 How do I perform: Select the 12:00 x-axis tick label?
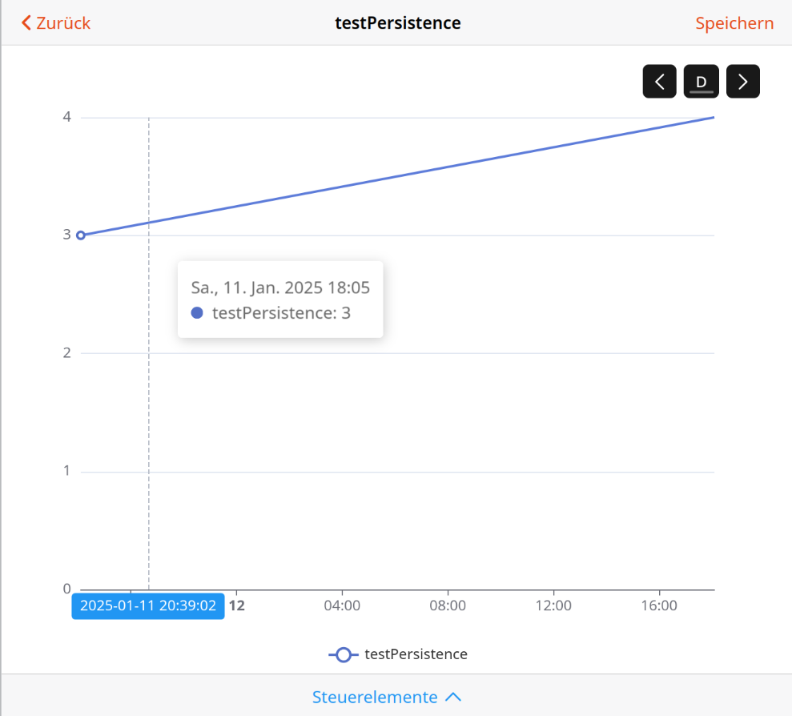coord(553,605)
